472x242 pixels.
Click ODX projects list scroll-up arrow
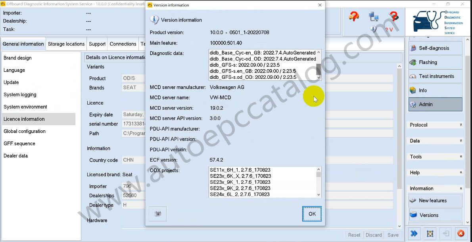pyautogui.click(x=319, y=169)
